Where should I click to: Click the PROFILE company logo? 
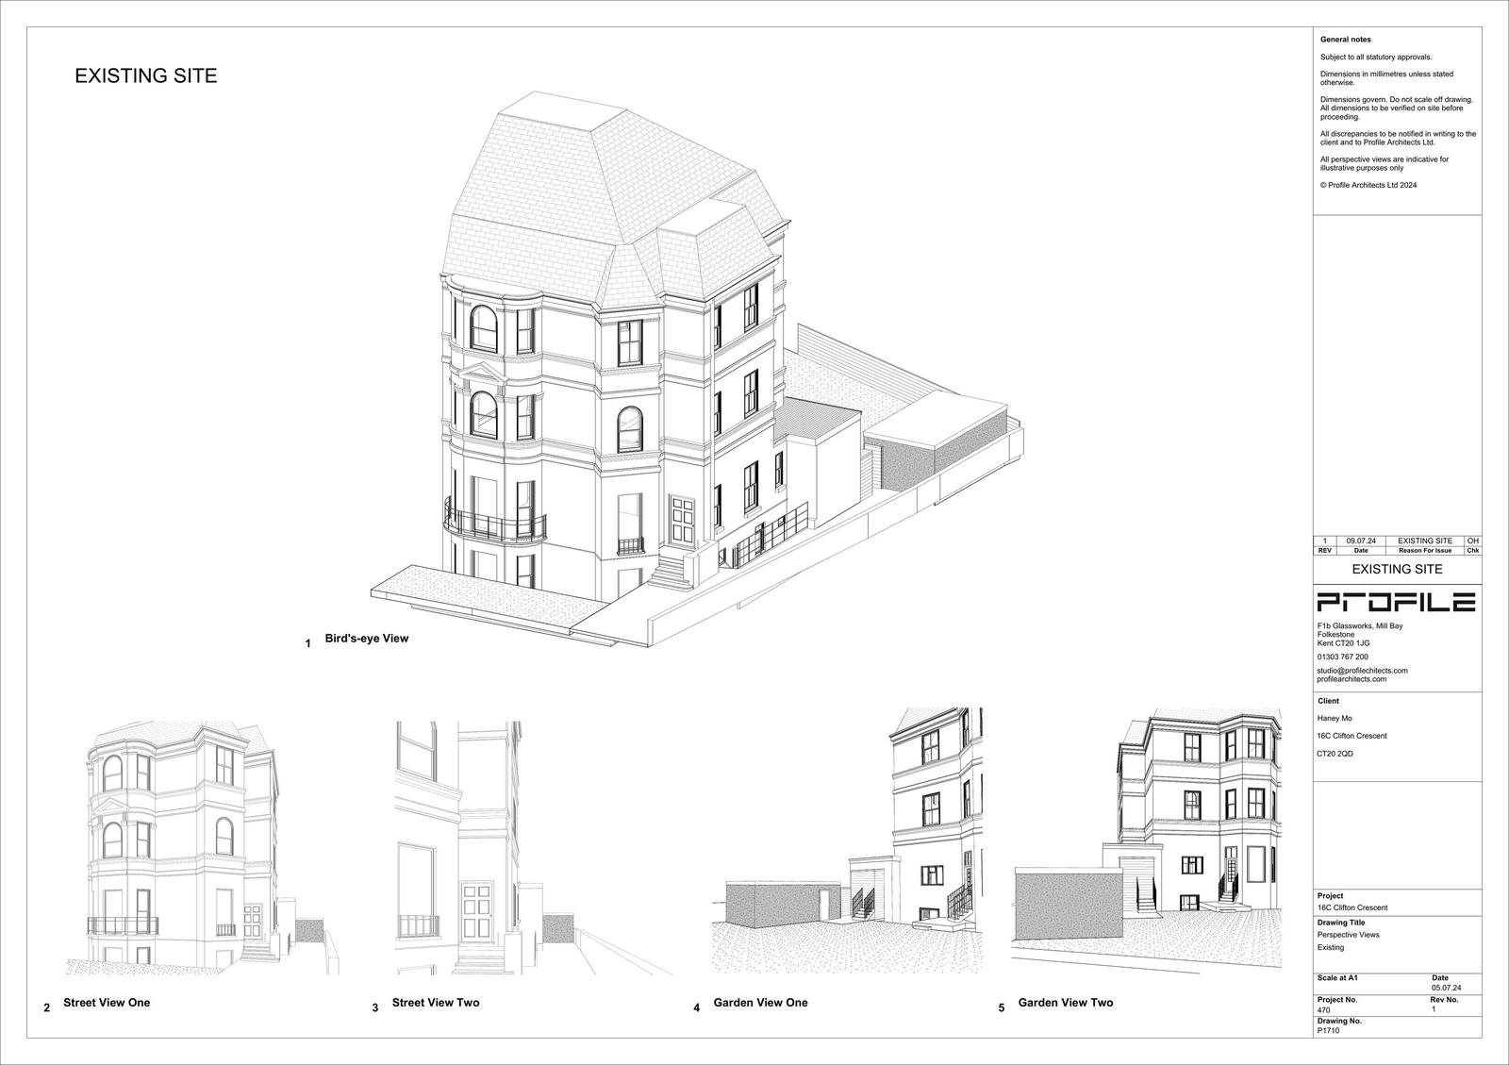pos(1396,602)
